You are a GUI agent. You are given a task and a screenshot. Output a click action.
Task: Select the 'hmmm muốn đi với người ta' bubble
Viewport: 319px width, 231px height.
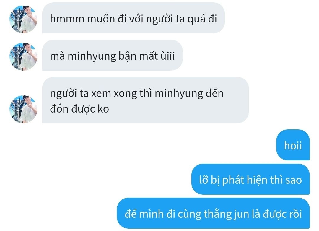tap(133, 18)
